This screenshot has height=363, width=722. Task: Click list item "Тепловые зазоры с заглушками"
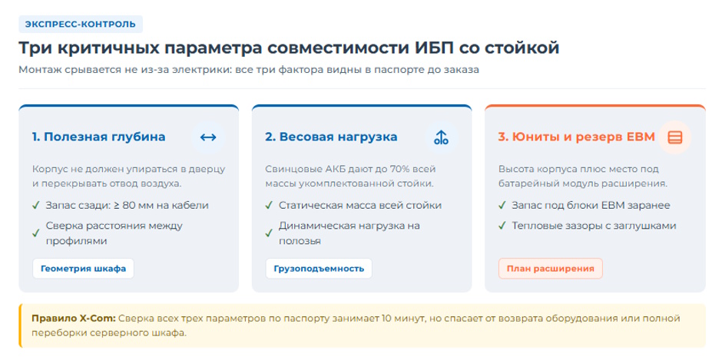click(x=594, y=226)
